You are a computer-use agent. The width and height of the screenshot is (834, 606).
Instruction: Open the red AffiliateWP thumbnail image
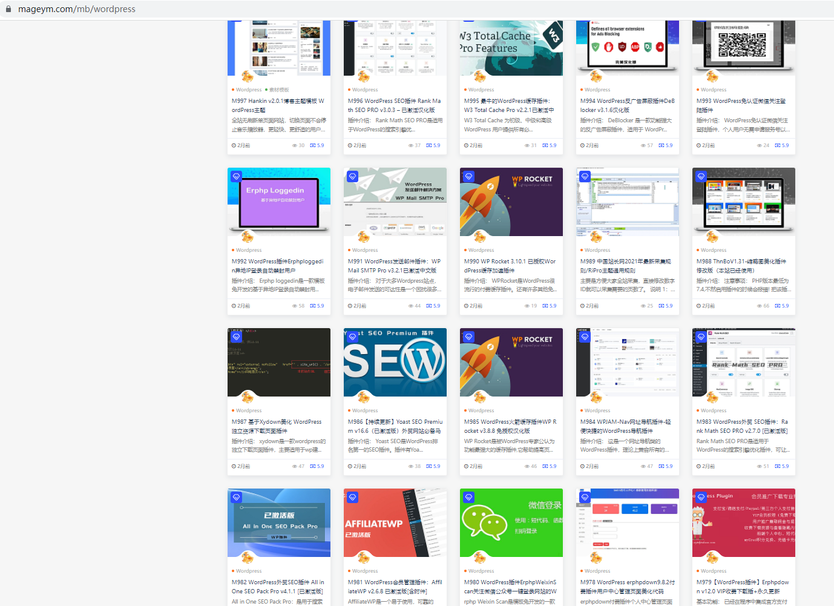click(395, 522)
